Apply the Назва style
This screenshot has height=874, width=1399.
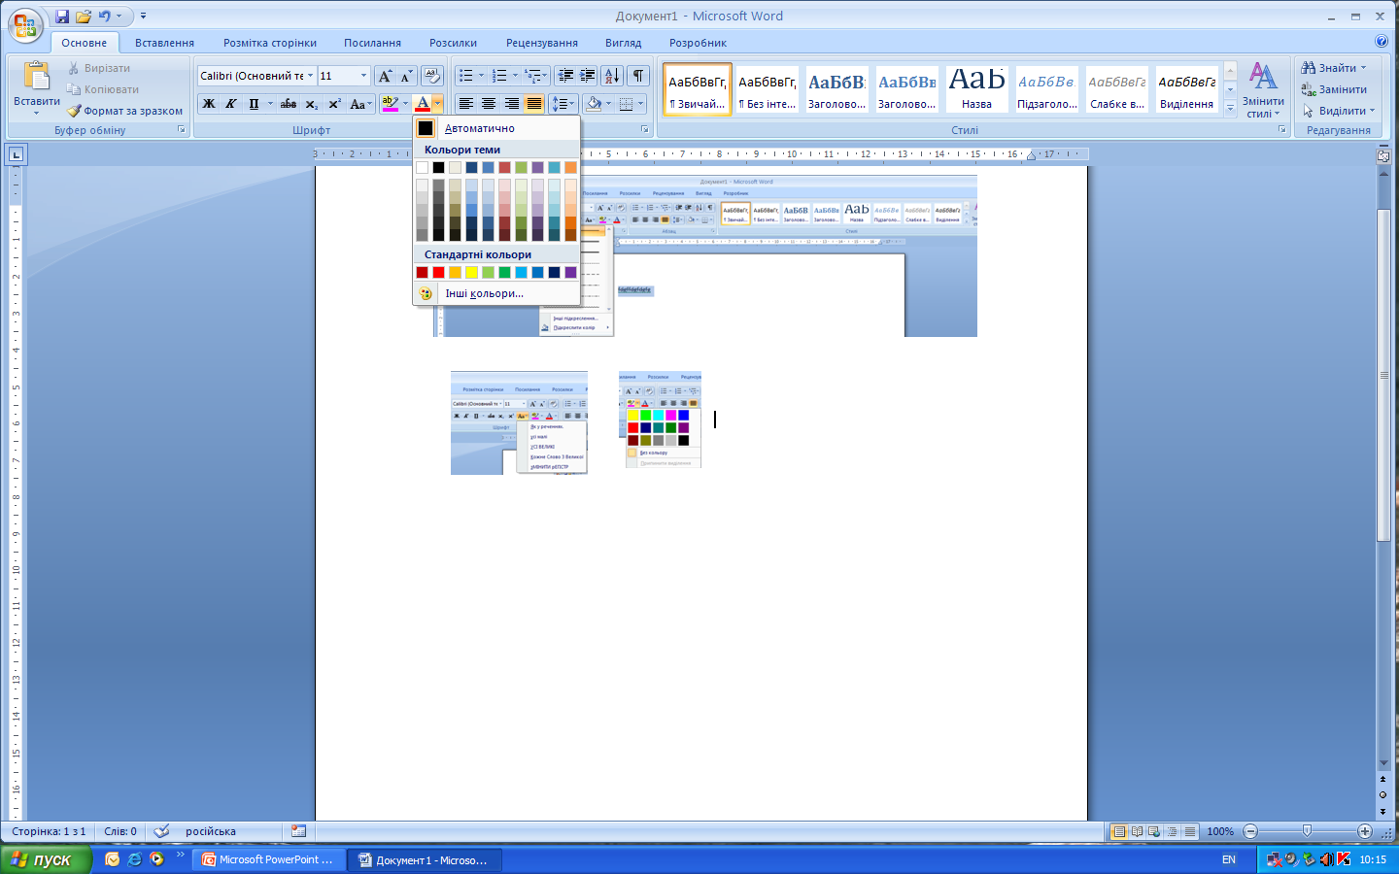pos(976,89)
